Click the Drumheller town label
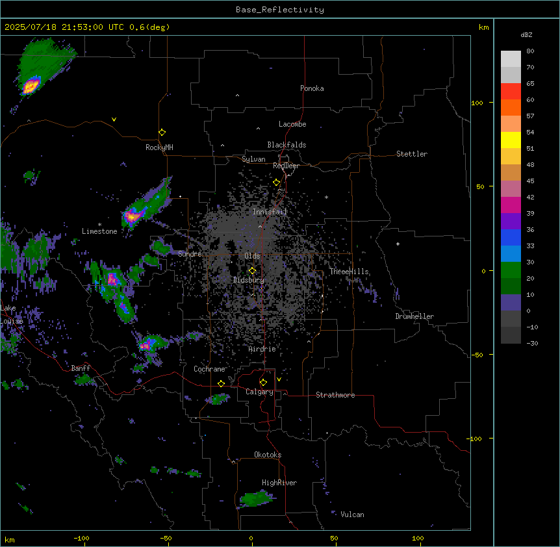The image size is (560, 547). pyautogui.click(x=414, y=316)
